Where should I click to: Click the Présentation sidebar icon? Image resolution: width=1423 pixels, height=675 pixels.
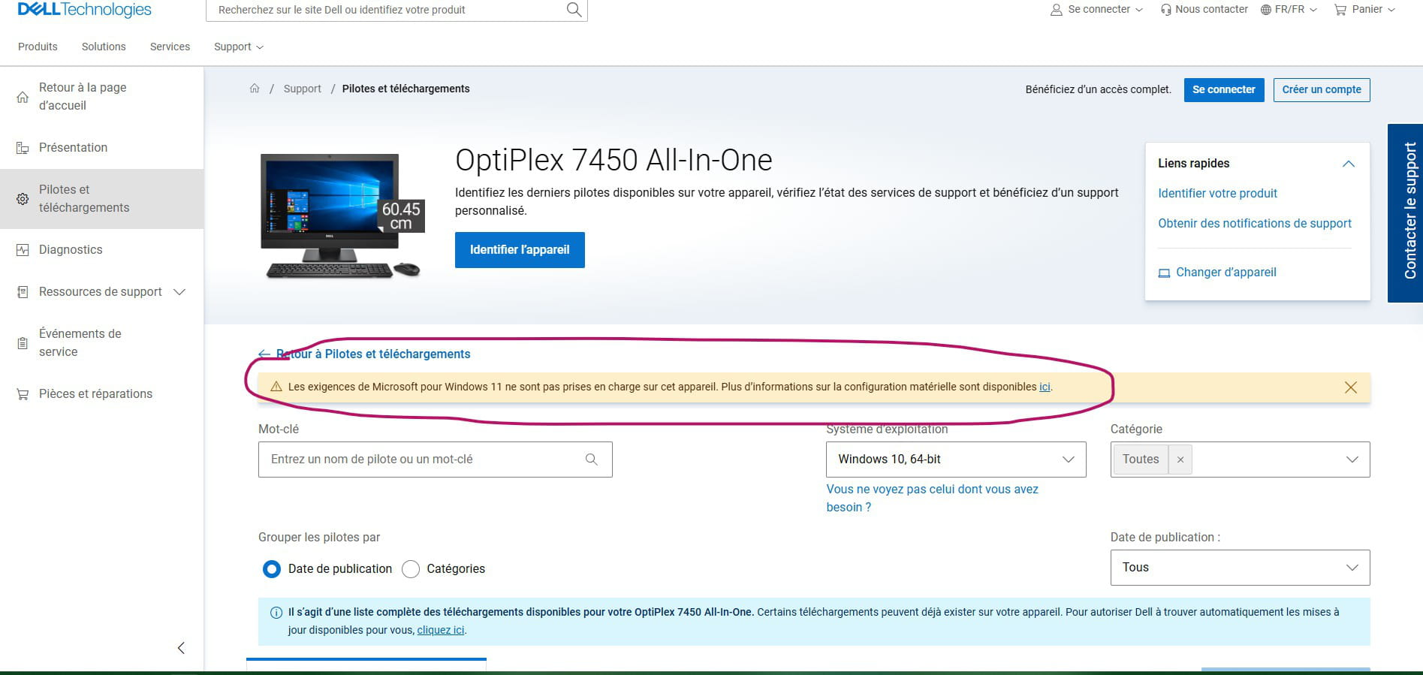tap(23, 148)
